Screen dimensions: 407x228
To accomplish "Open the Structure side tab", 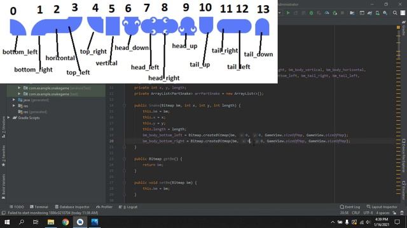I will [3, 127].
